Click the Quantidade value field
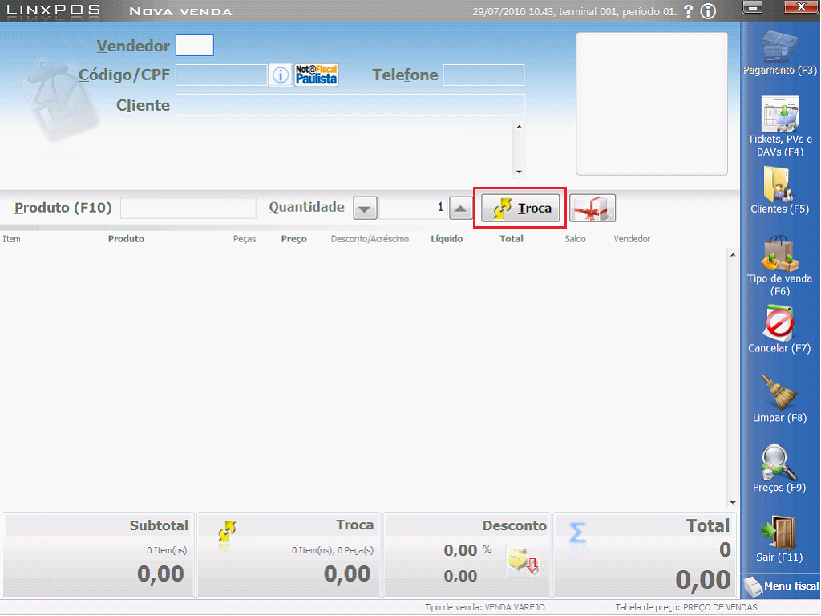821x616 pixels. [x=413, y=208]
